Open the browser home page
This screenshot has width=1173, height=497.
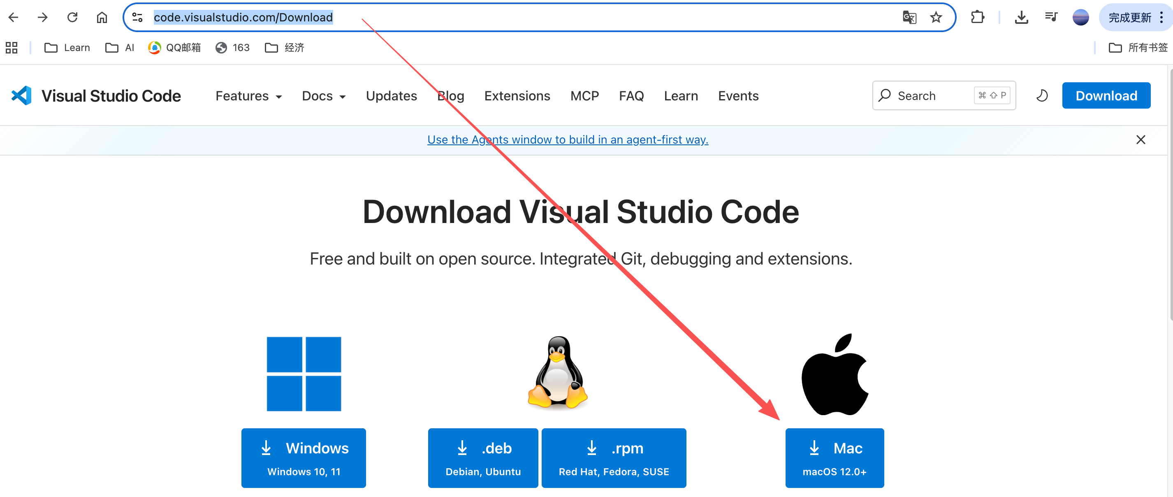tap(102, 17)
